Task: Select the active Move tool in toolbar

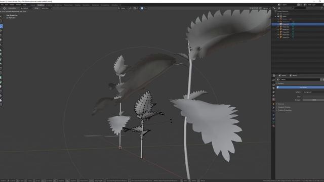Action: tap(1, 26)
